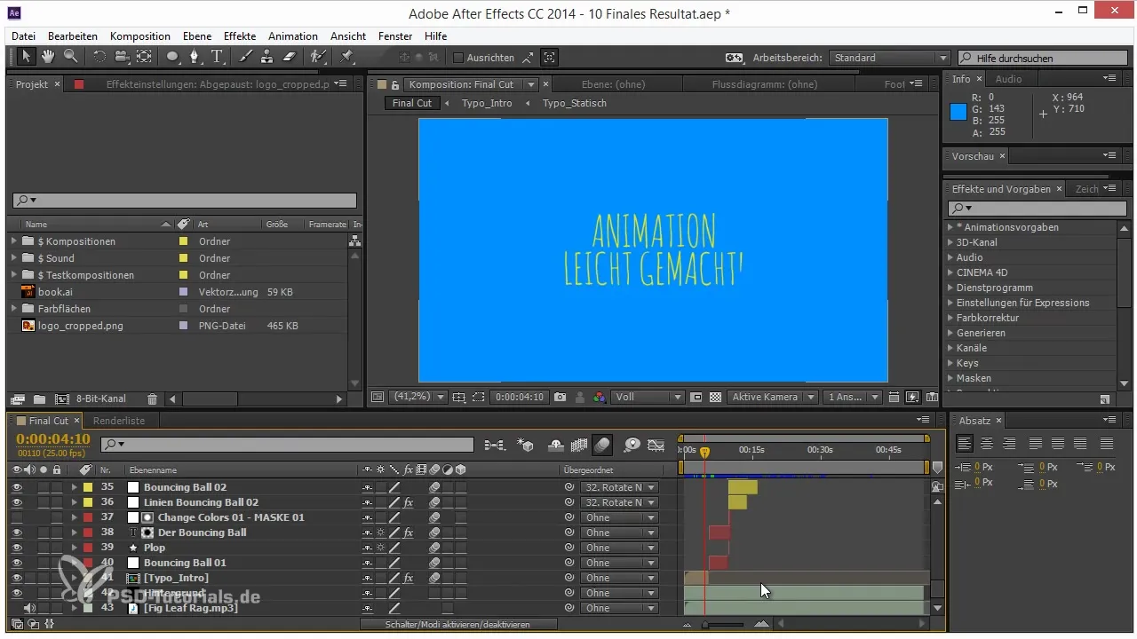Screen dimensions: 1137x639
Task: Open the show channel color circles button
Action: tap(600, 398)
